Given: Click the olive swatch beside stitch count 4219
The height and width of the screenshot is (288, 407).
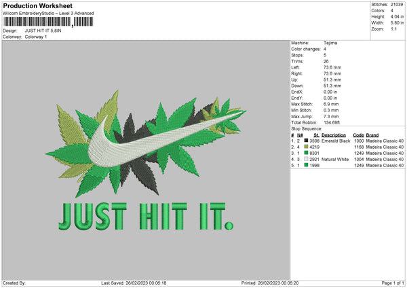Looking at the screenshot, I should (306, 147).
